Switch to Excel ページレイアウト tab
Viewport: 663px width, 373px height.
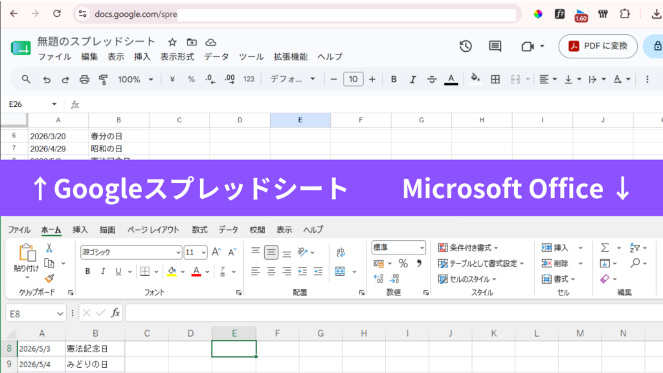pyautogui.click(x=153, y=230)
